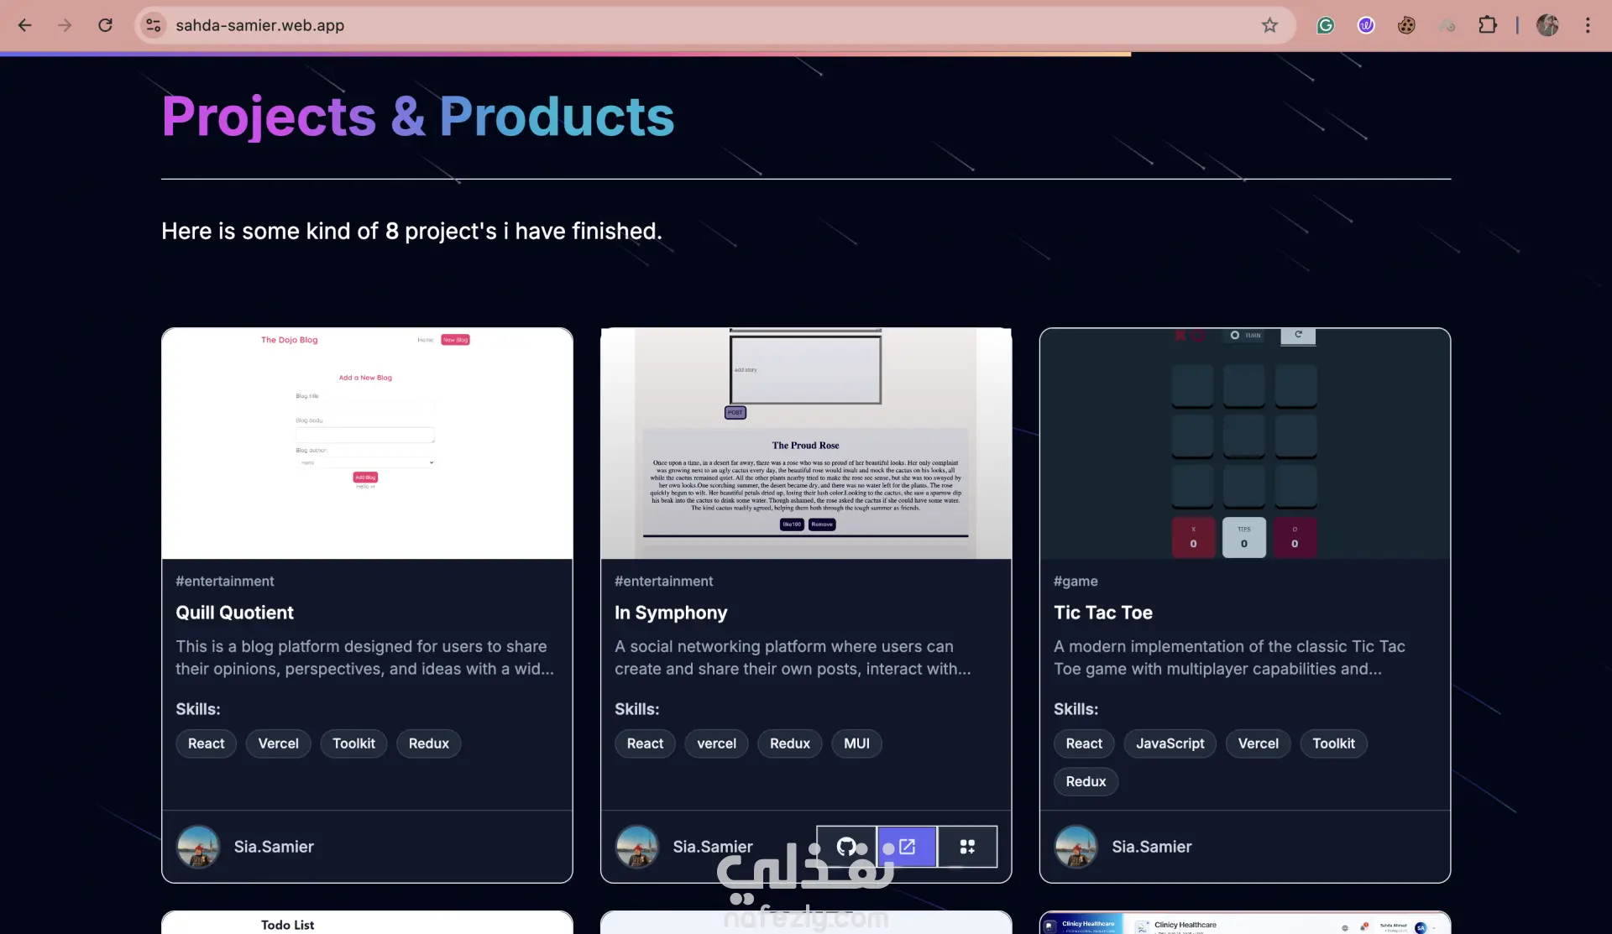
Task: Click Sia.Samier avatar on Tic Tac Toe card
Action: 1076,847
